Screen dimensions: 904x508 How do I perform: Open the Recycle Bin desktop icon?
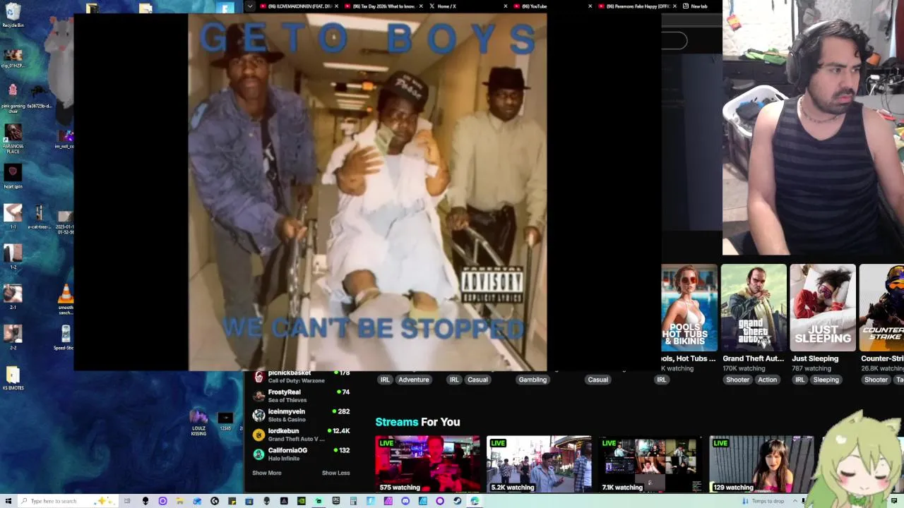click(x=13, y=14)
